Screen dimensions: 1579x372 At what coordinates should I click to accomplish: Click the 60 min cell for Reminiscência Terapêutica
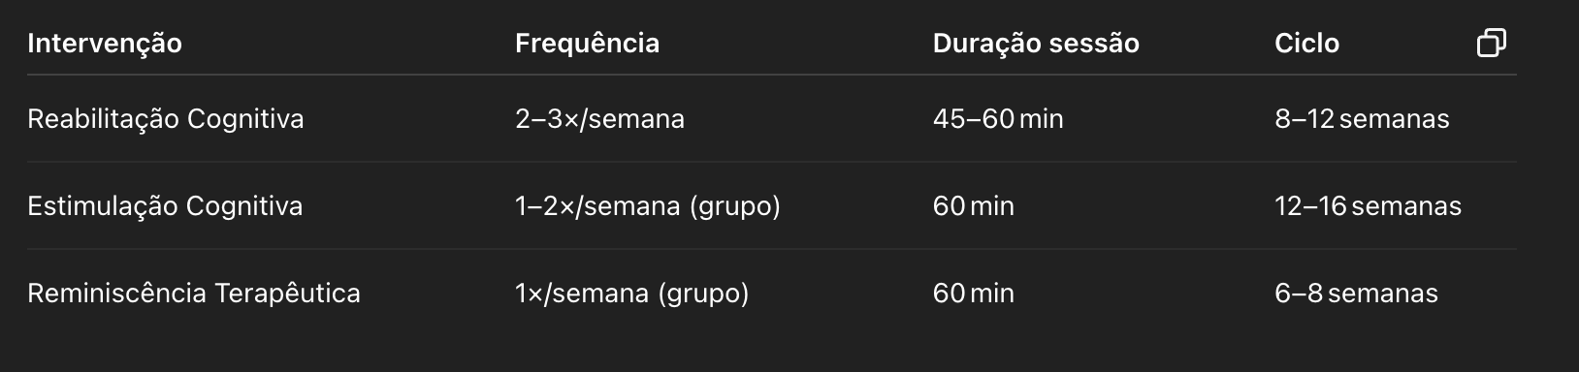pos(974,294)
